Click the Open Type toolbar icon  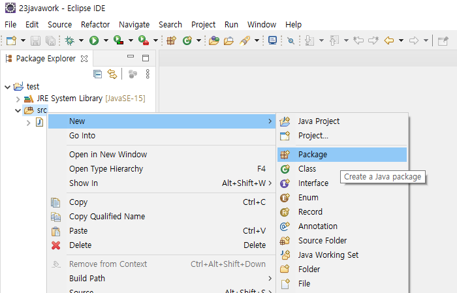[x=214, y=40]
